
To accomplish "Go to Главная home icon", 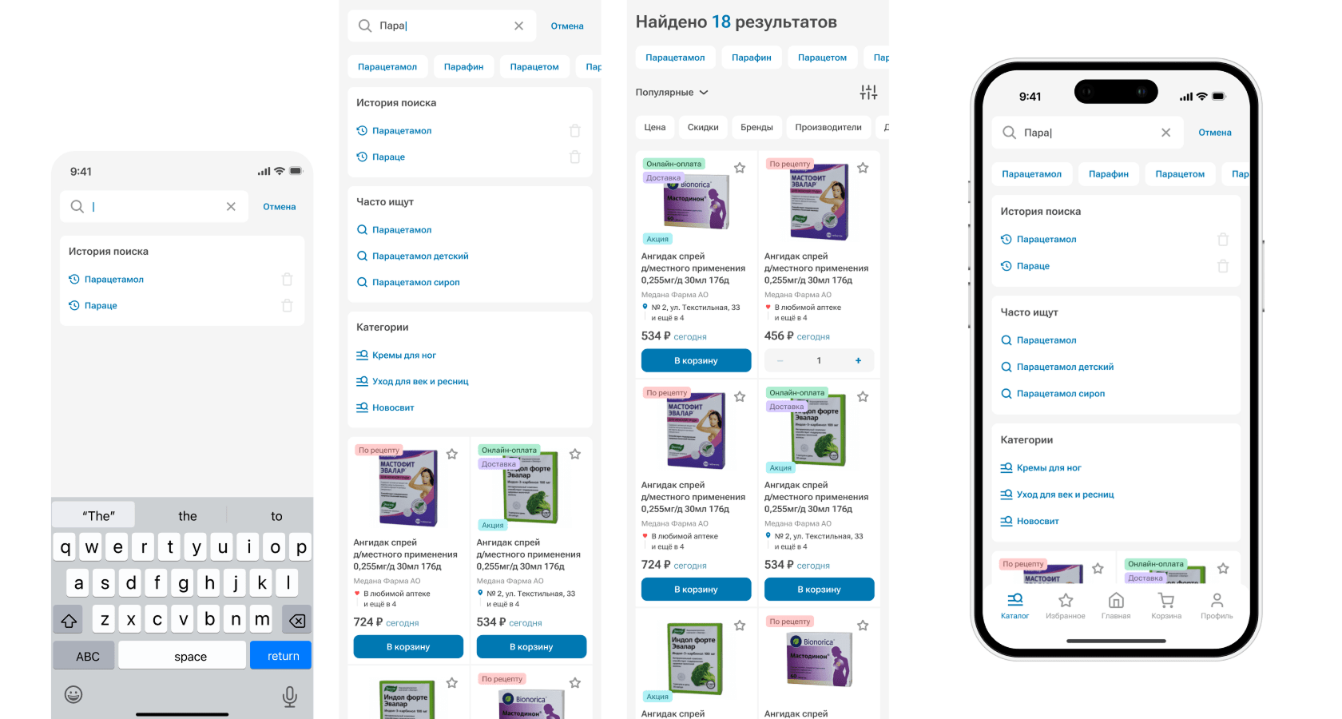I will pos(1116,606).
